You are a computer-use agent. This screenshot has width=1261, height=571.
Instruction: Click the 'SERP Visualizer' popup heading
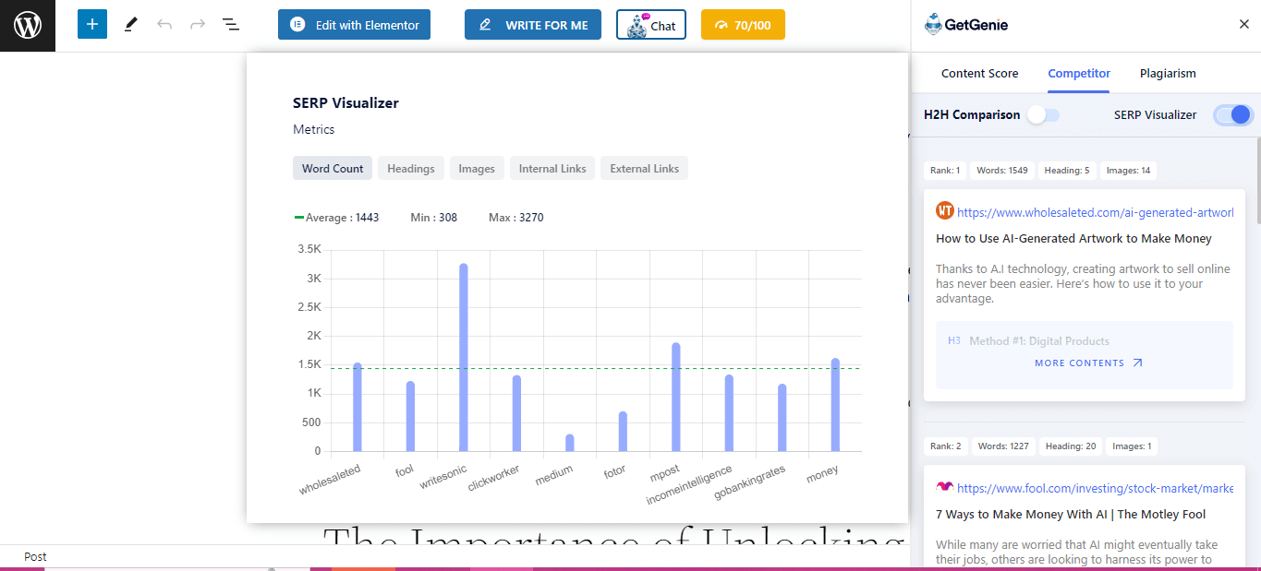(x=346, y=103)
